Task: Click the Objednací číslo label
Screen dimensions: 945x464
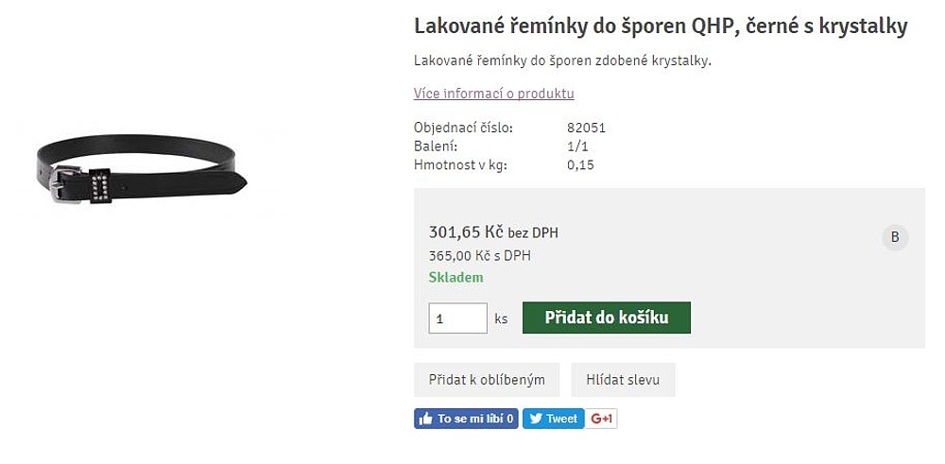Action: tap(463, 128)
